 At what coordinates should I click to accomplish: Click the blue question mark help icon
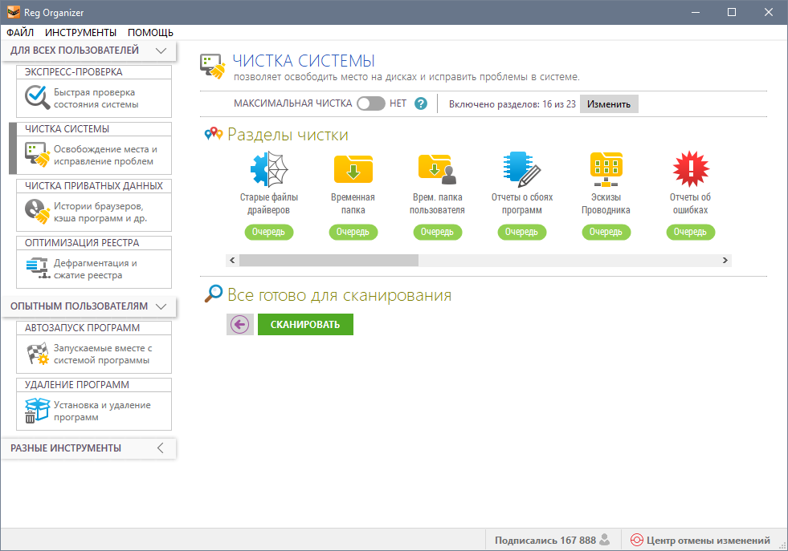(421, 104)
